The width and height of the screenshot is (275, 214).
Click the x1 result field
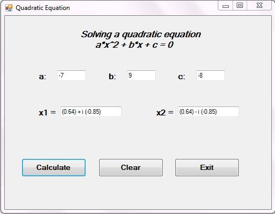pos(91,112)
